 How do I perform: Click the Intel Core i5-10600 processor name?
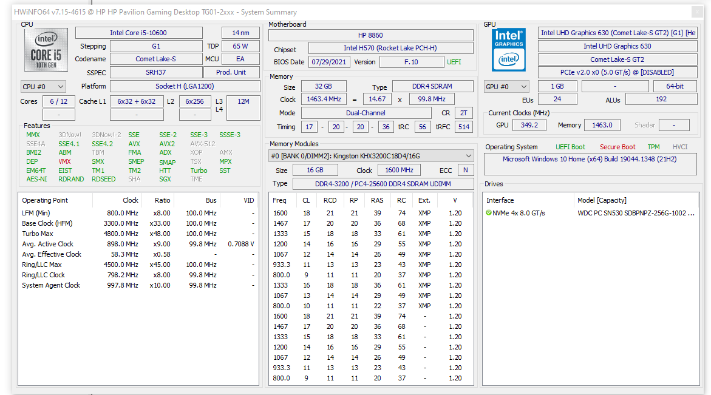(139, 32)
